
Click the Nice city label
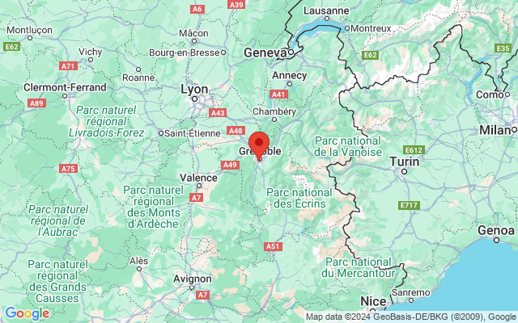pos(373,301)
